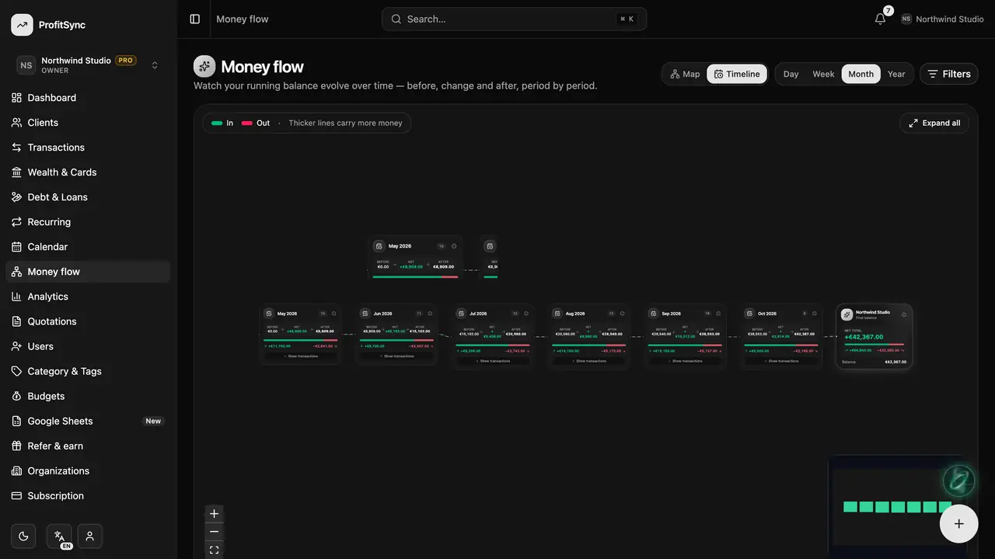Expand Show transactions on Oct 2026 card
Screen dimensions: 995x559
[783, 361]
